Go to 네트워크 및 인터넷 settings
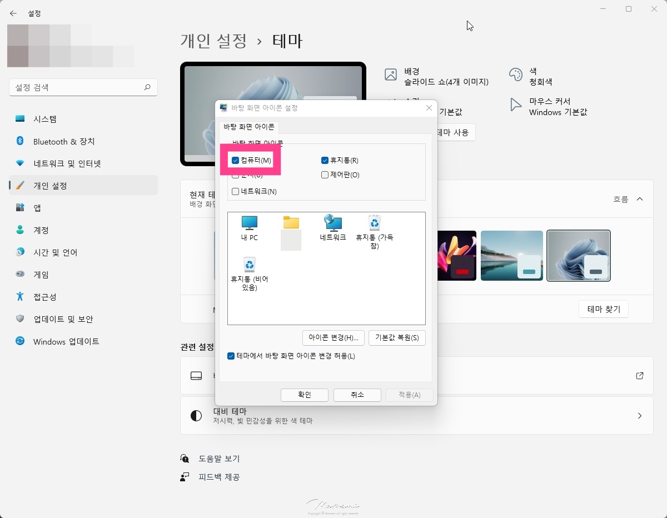 (83, 163)
